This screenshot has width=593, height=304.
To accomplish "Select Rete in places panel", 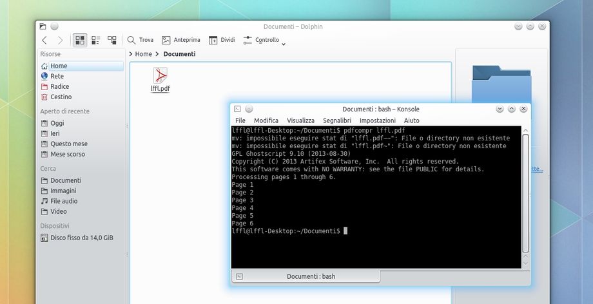I will point(82,76).
